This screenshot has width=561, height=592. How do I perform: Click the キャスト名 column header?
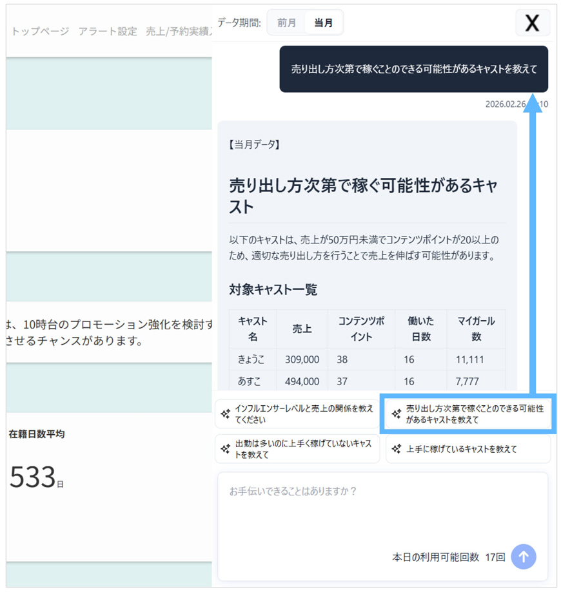(x=253, y=329)
